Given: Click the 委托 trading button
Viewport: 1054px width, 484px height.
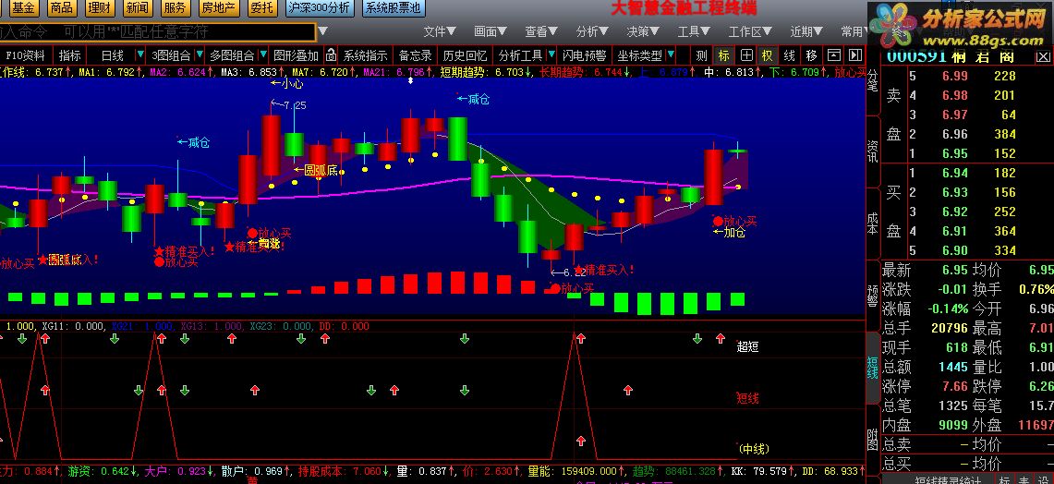Looking at the screenshot, I should click(x=261, y=8).
